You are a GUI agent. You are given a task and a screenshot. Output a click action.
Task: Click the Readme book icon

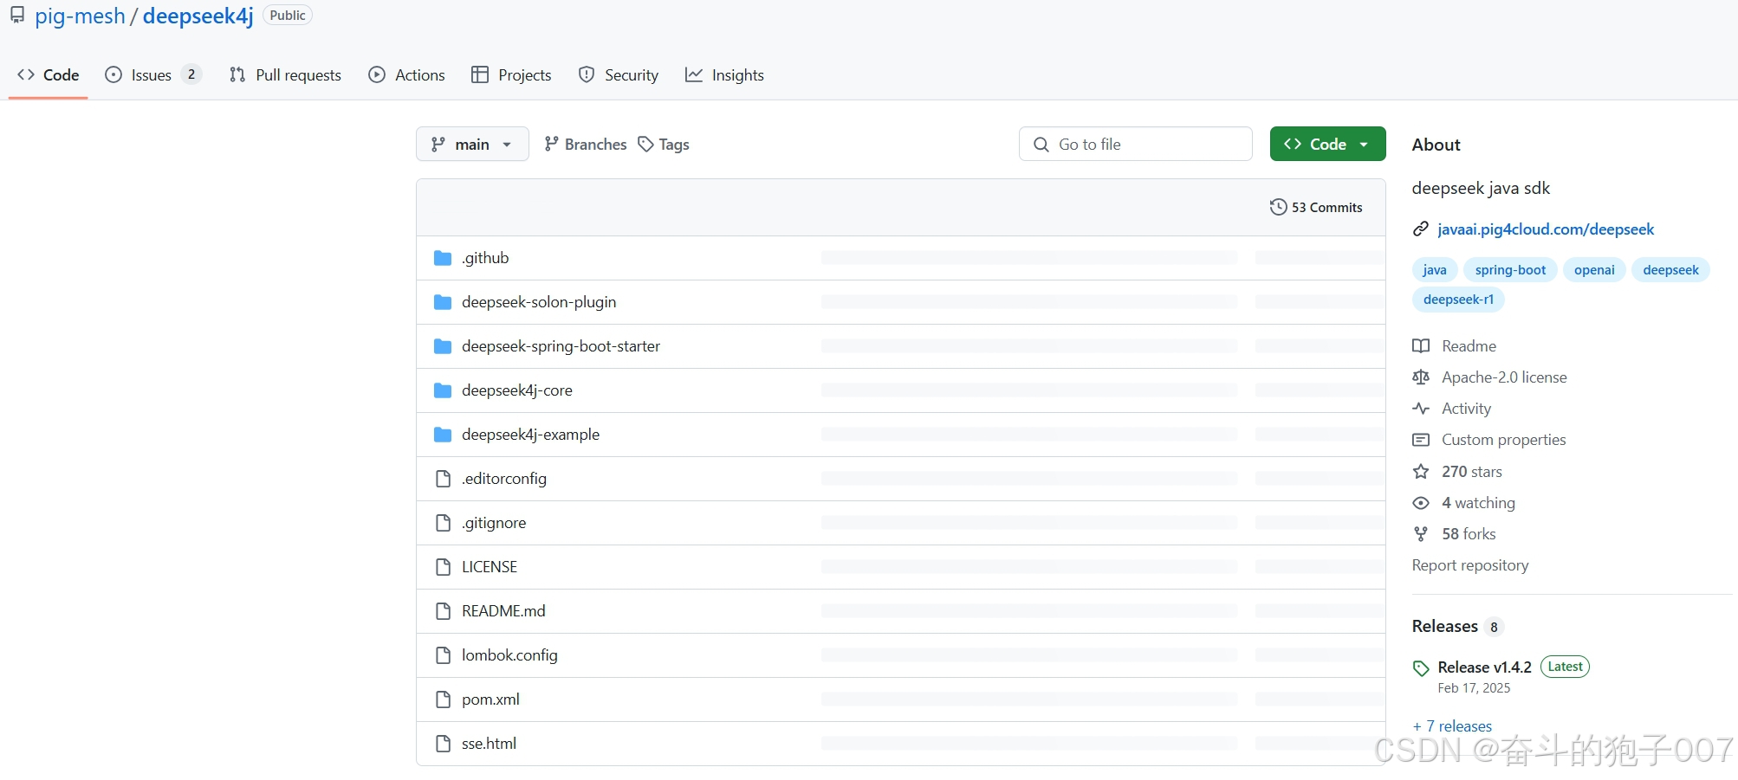(1421, 346)
